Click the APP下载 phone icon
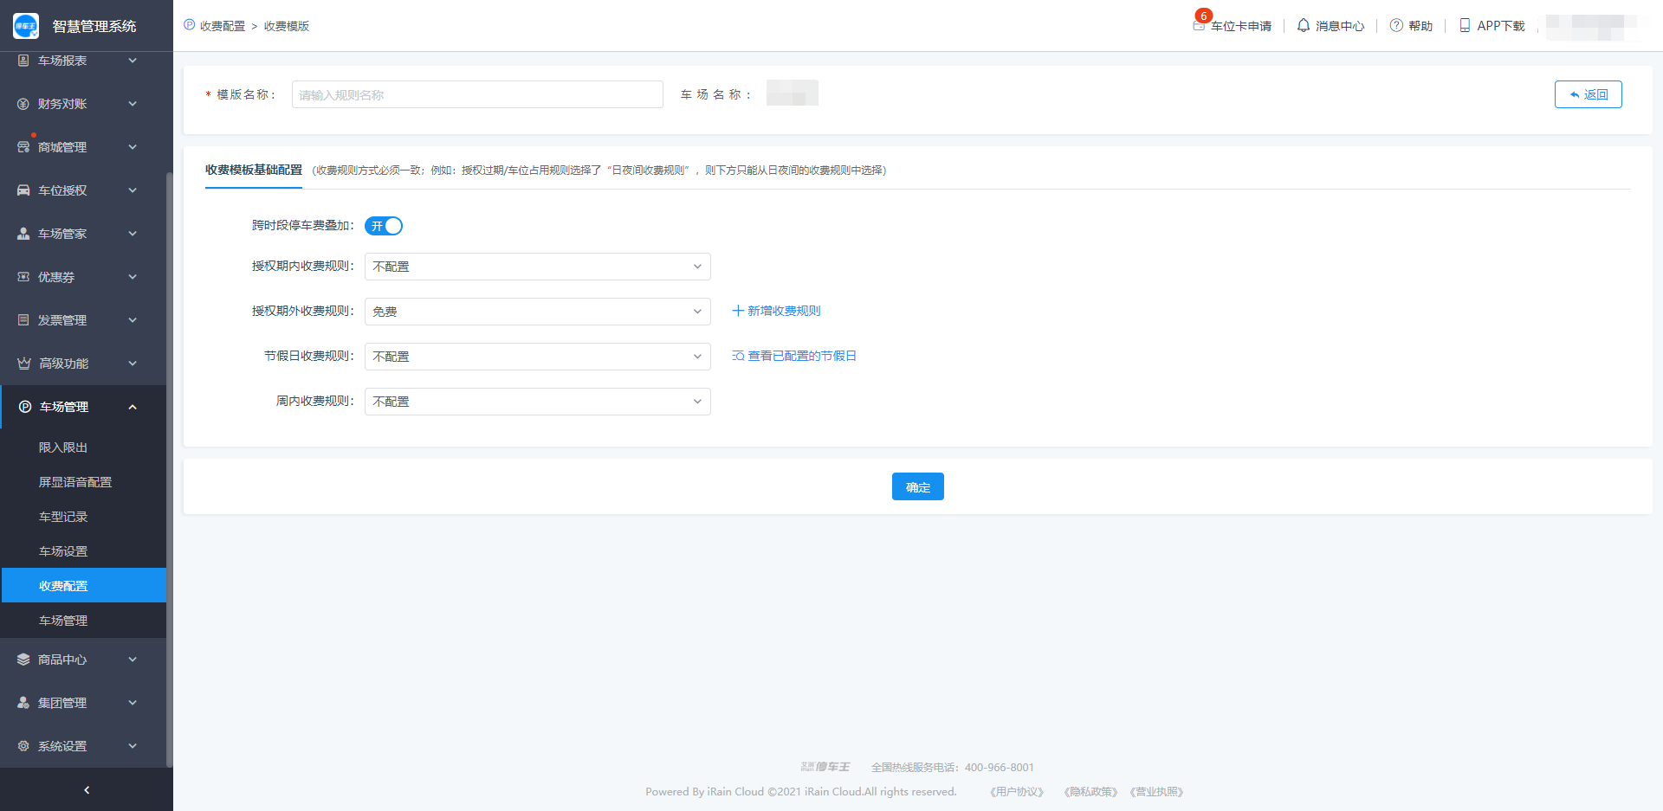This screenshot has width=1663, height=811. pos(1465,26)
